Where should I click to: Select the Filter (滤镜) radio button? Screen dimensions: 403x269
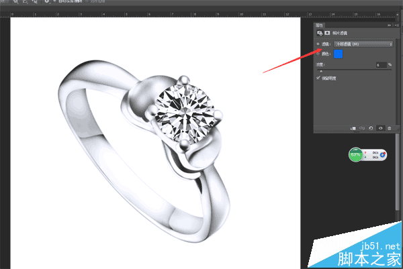click(318, 44)
